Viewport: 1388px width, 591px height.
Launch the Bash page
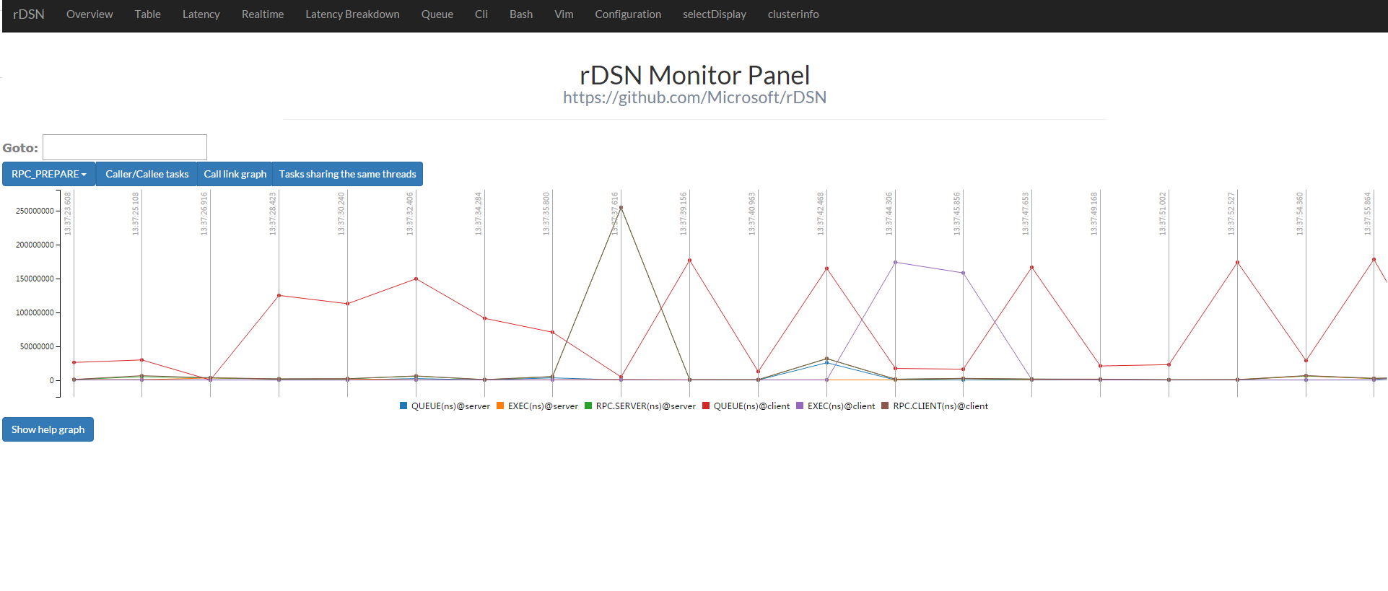click(x=521, y=14)
